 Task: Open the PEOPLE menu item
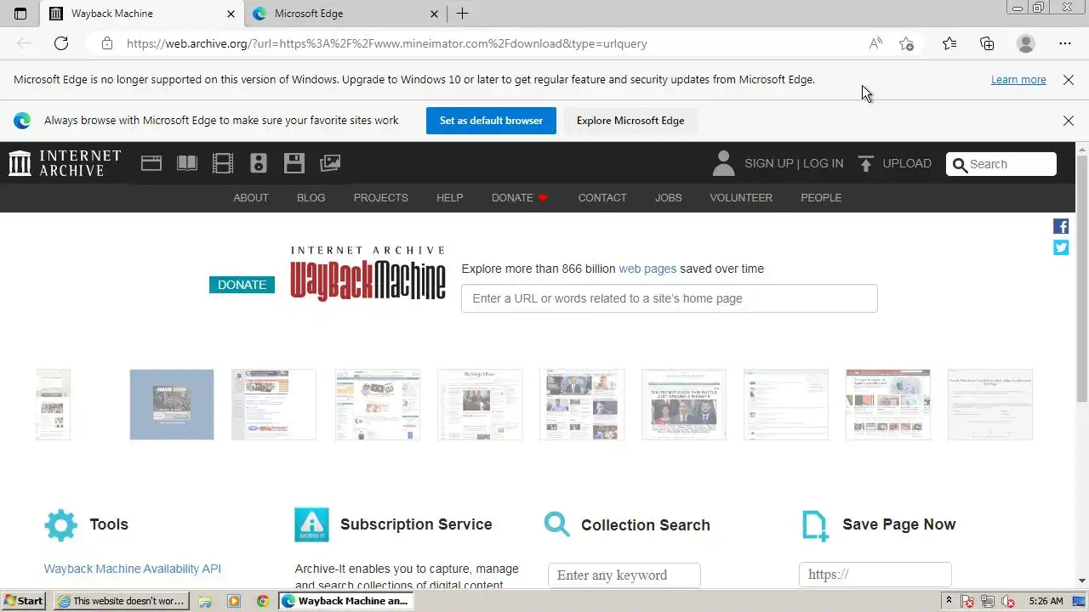(821, 197)
